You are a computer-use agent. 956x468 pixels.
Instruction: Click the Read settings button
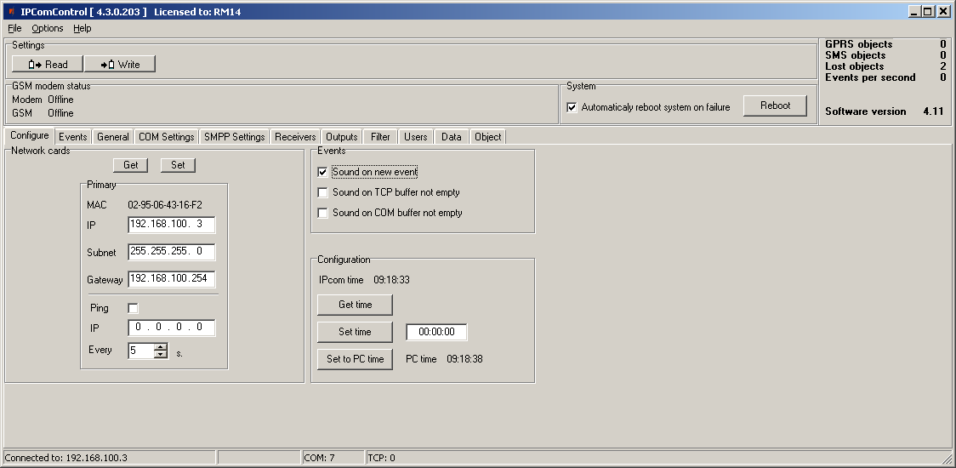click(48, 65)
